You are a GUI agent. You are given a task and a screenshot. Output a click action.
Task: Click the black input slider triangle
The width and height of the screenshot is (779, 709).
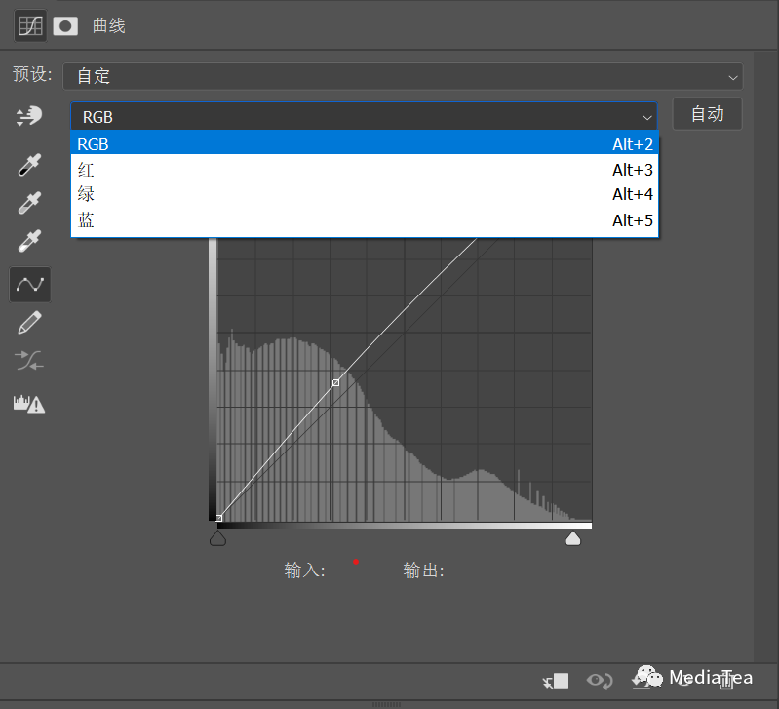[x=217, y=537]
